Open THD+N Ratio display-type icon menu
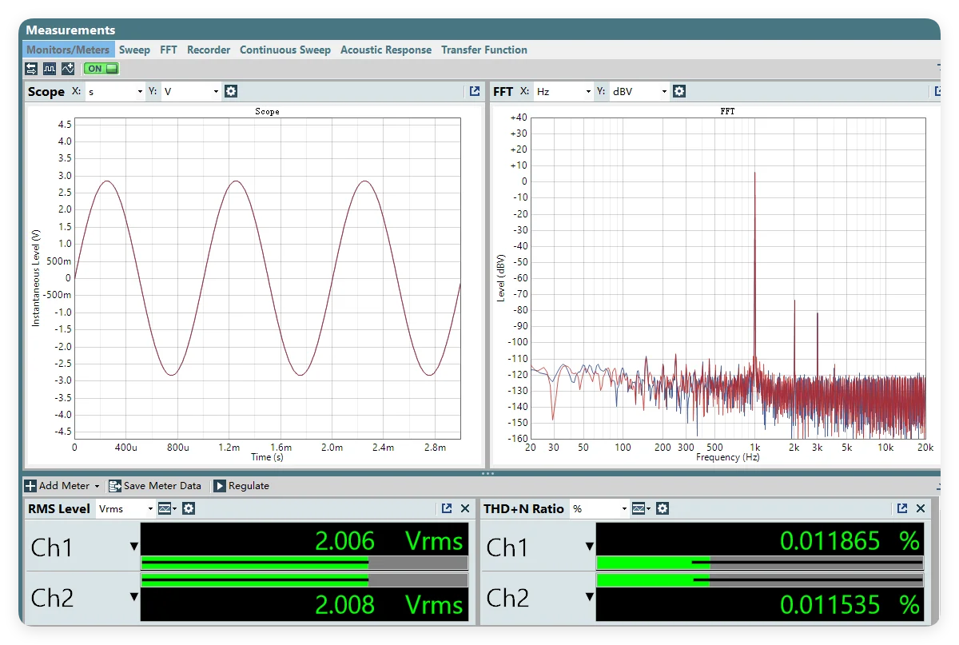Image resolution: width=959 pixels, height=645 pixels. pyautogui.click(x=641, y=508)
